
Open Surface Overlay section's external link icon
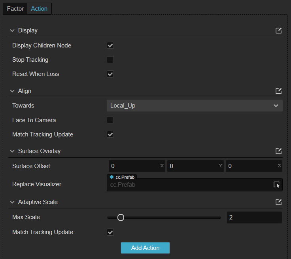pyautogui.click(x=278, y=151)
